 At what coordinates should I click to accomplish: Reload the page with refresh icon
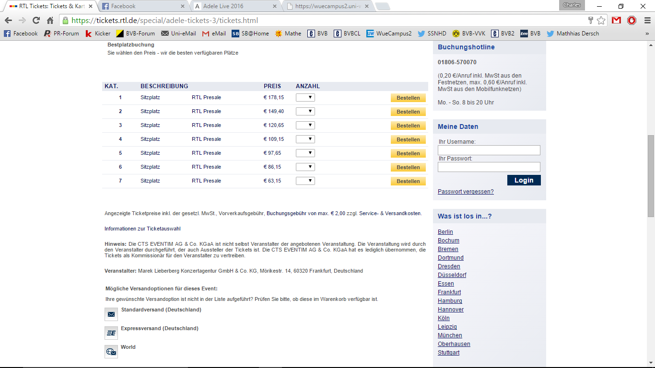pos(36,21)
